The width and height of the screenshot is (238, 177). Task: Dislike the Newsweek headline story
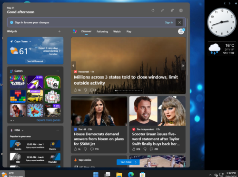[x=85, y=90]
